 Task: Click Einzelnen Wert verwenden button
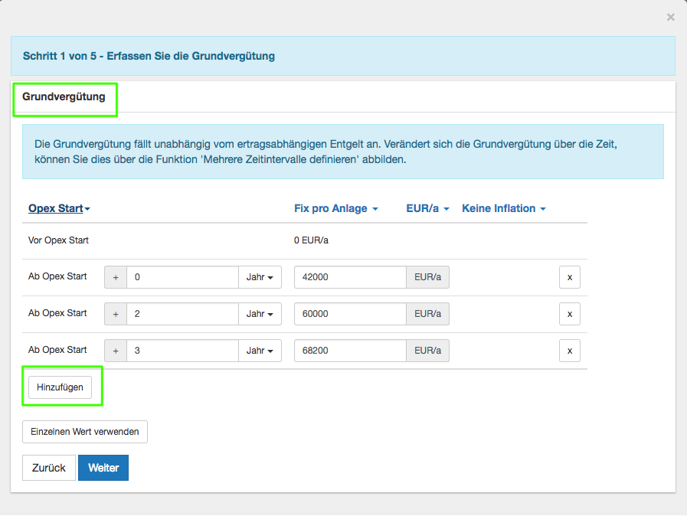[x=84, y=432]
